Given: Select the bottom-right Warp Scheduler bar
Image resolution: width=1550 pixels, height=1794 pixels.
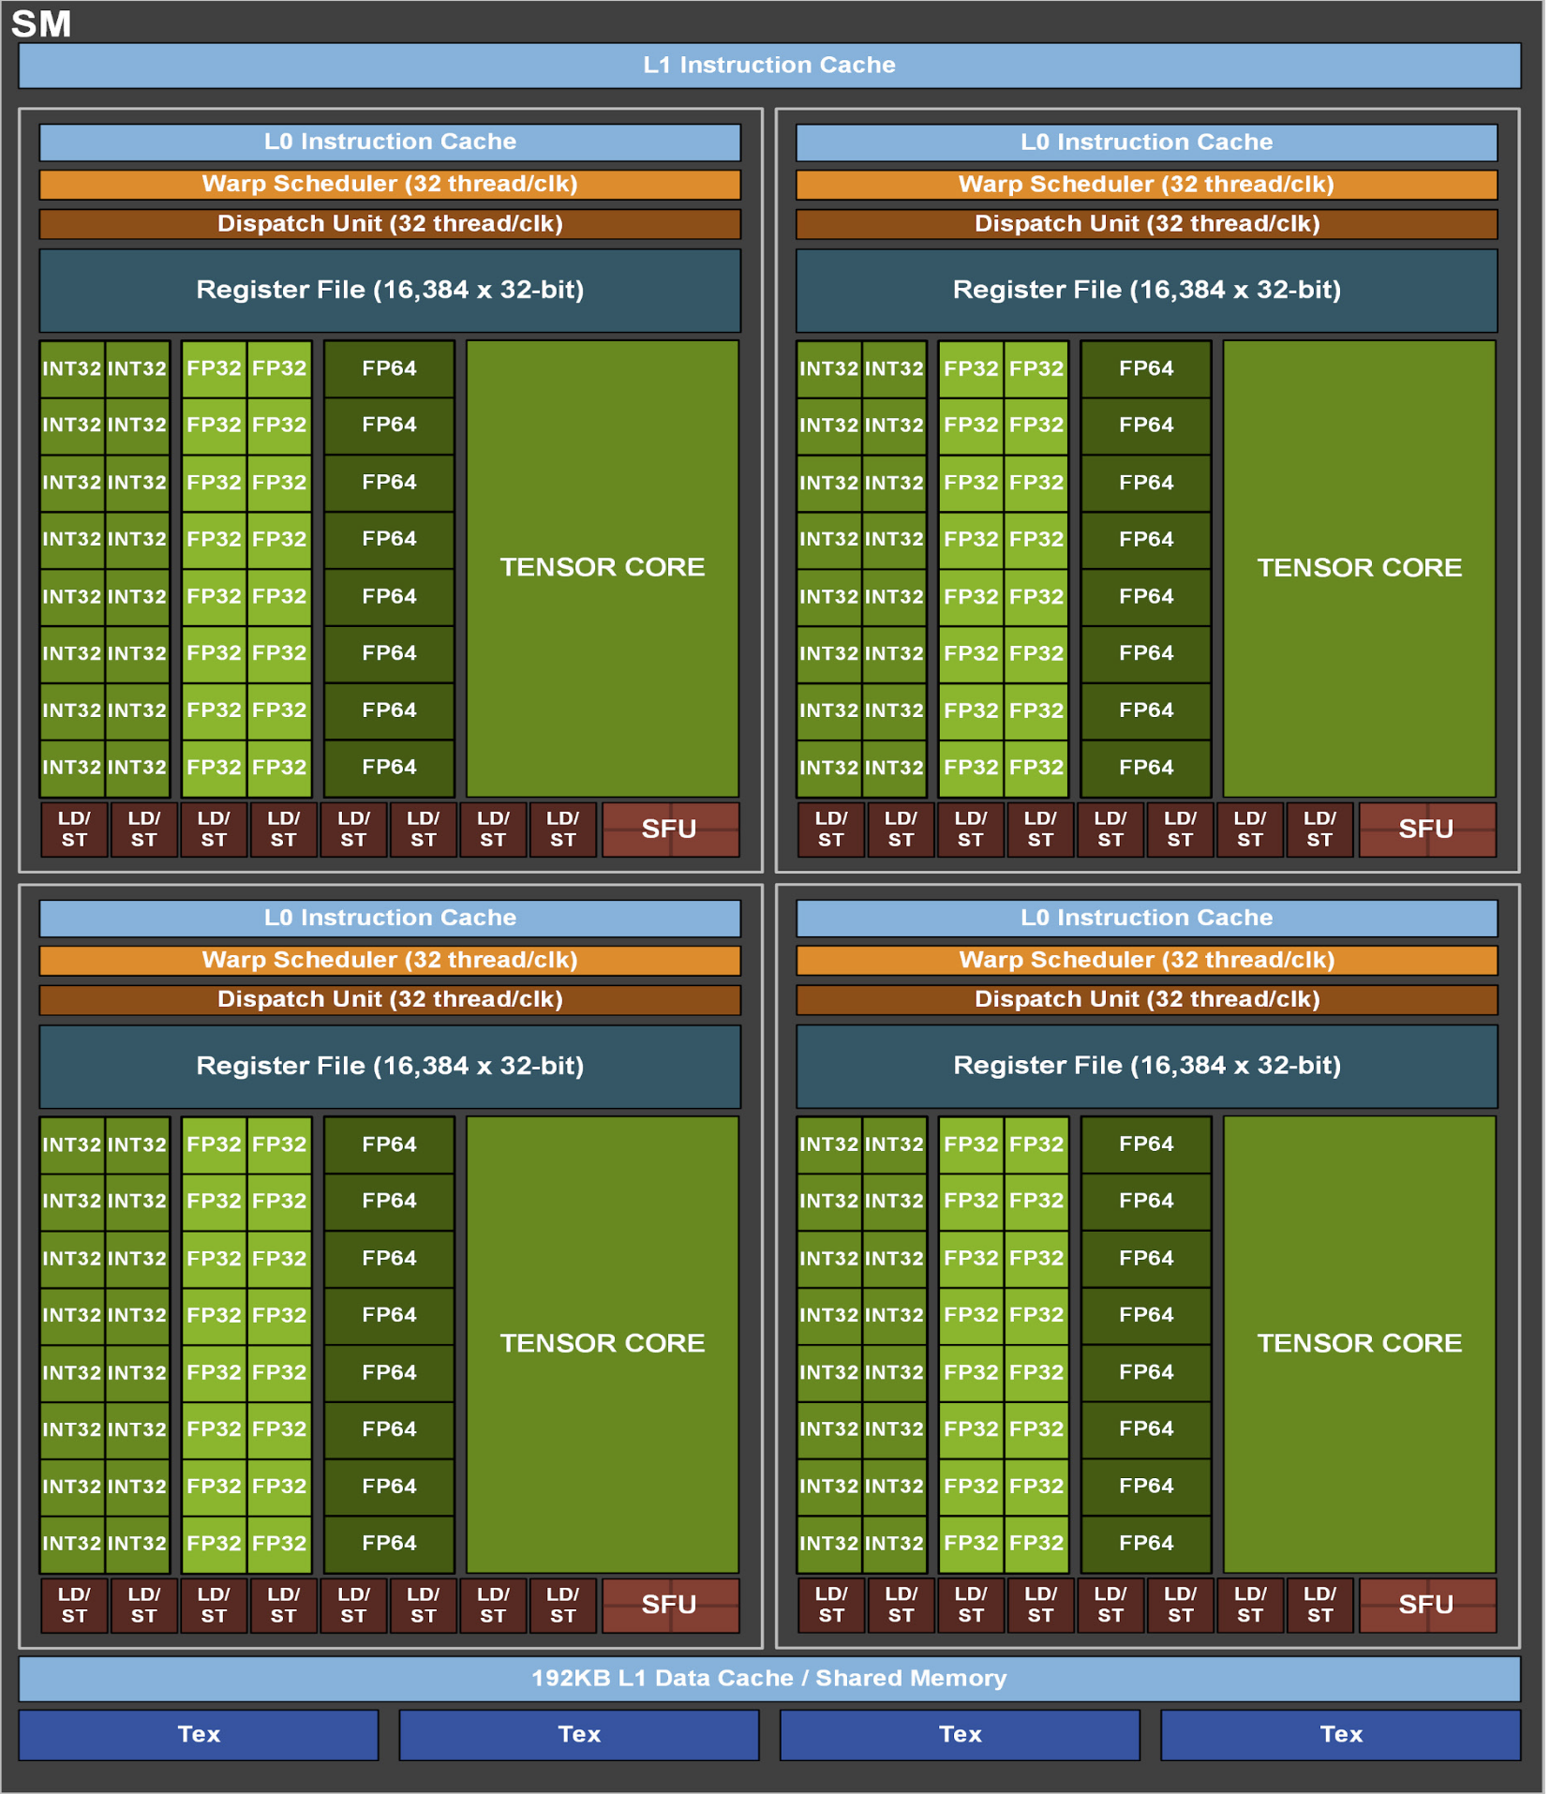Looking at the screenshot, I should pos(1146,960).
